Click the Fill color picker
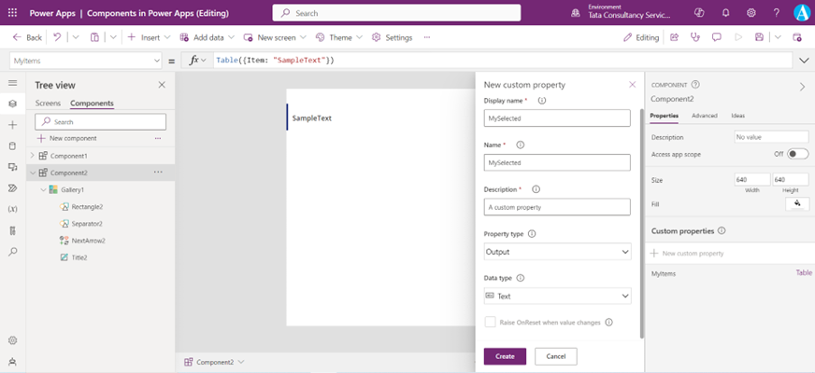The image size is (815, 373). [x=797, y=203]
